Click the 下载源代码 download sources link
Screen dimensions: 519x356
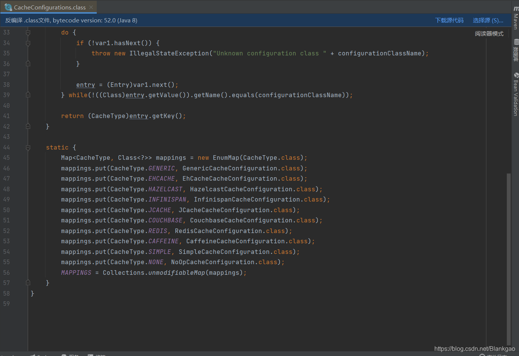(449, 20)
